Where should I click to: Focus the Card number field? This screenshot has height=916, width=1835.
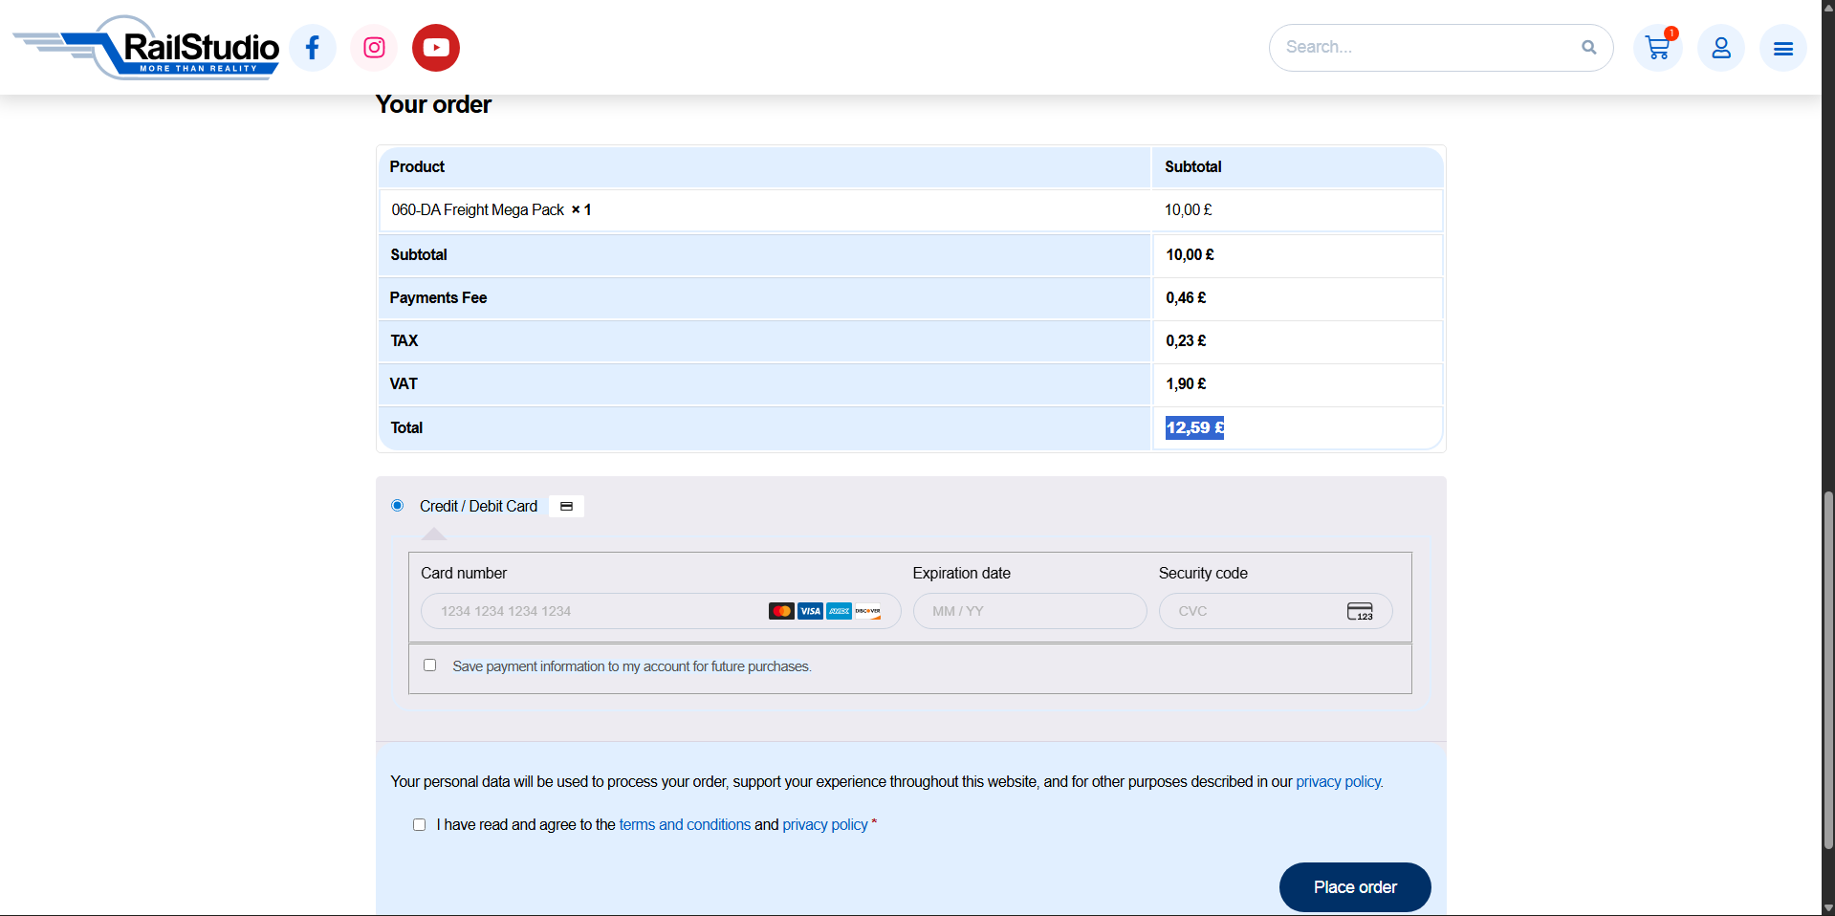pyautogui.click(x=661, y=611)
